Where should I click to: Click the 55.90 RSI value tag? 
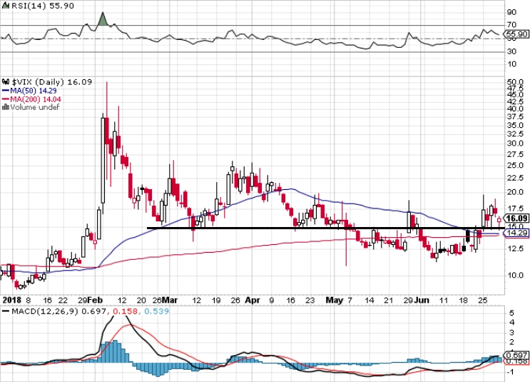point(516,34)
